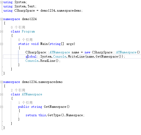Click 'GetType' in the return statement

pos(54,115)
